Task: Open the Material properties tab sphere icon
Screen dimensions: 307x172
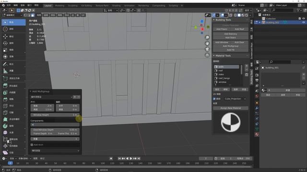Action: (257, 134)
